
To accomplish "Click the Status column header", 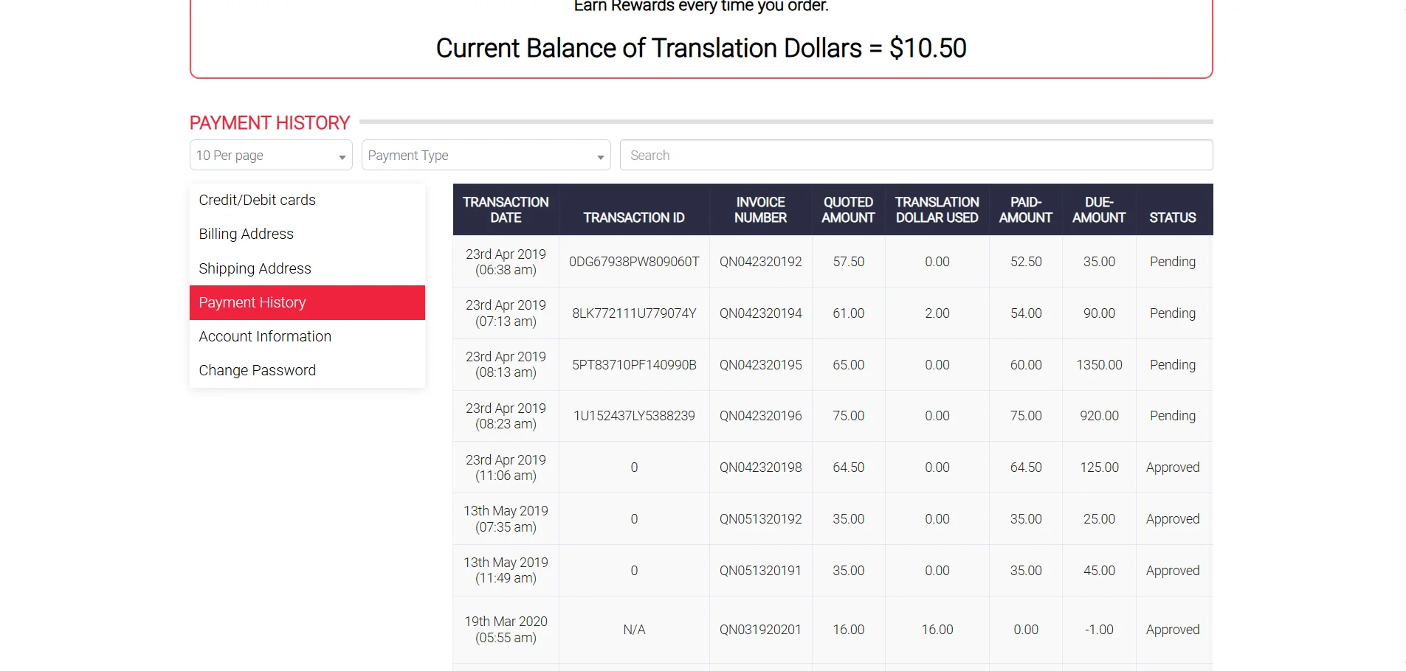I will (x=1172, y=218).
